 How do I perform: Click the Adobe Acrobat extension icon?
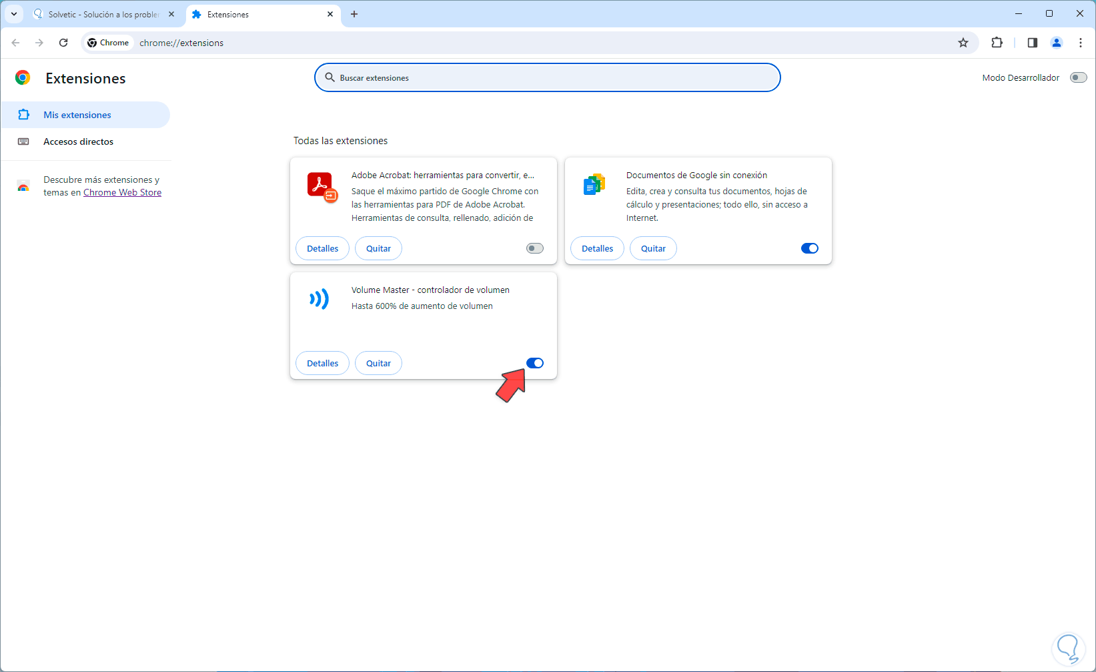[322, 187]
